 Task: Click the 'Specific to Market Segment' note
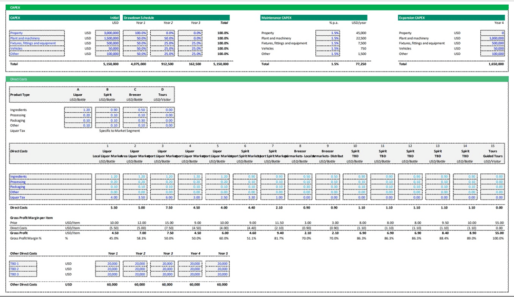(119, 131)
